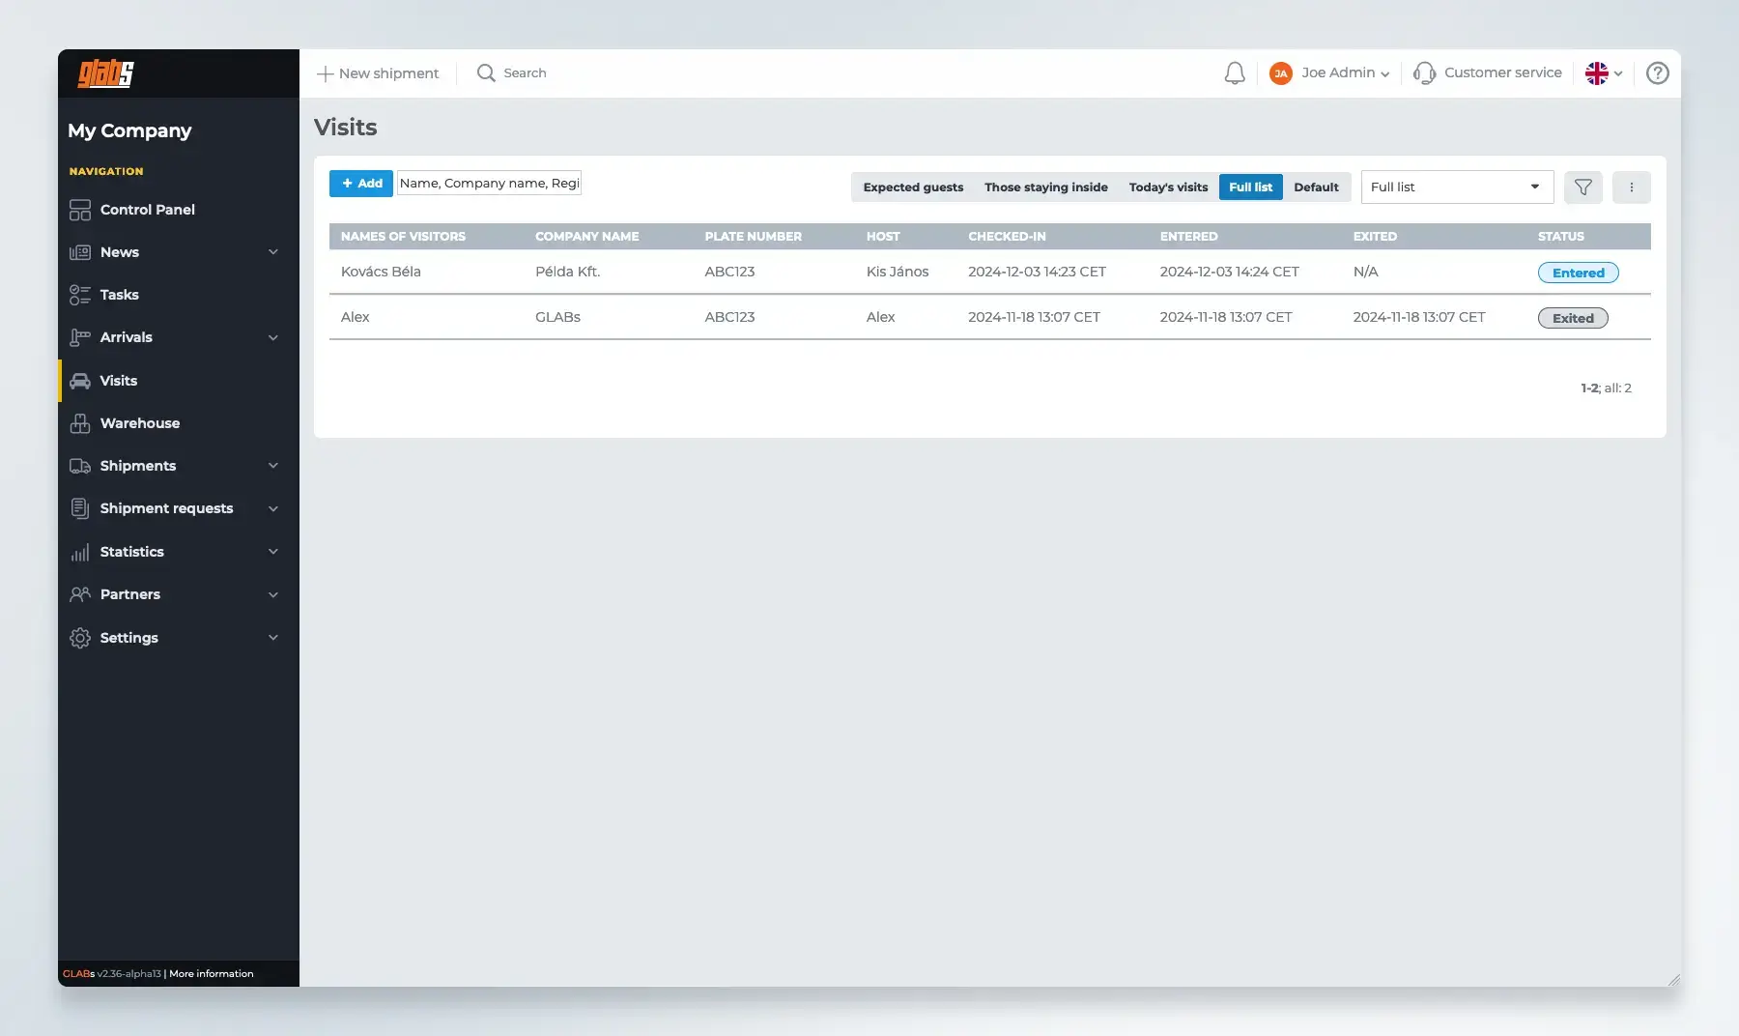Viewport: 1739px width, 1036px height.
Task: Open Control Panel from sidebar icon
Action: click(80, 210)
